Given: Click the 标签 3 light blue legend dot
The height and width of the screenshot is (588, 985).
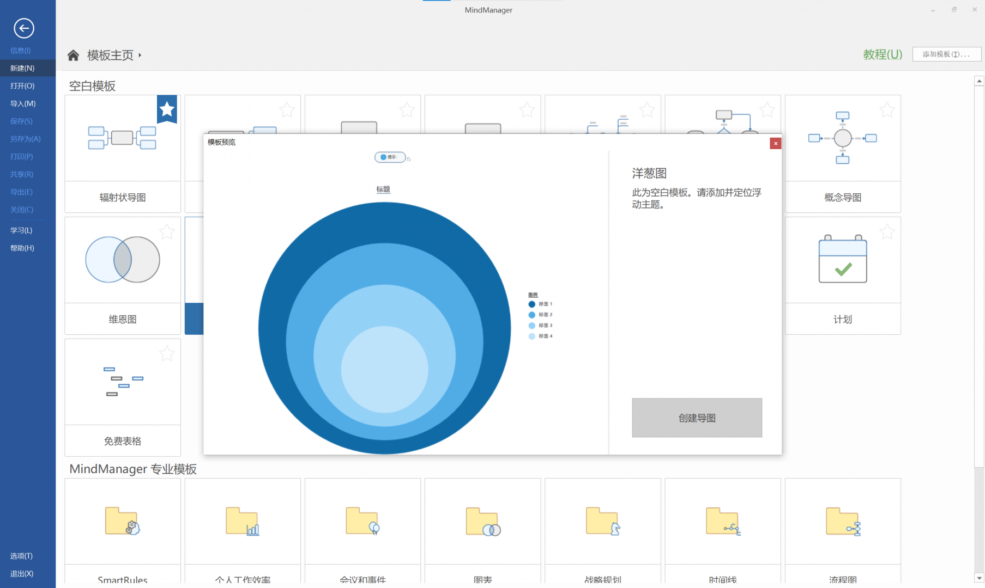Looking at the screenshot, I should (531, 326).
